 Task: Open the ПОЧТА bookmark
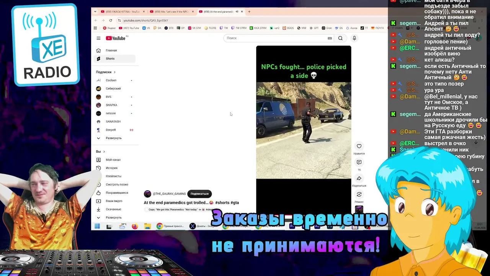tap(377, 28)
